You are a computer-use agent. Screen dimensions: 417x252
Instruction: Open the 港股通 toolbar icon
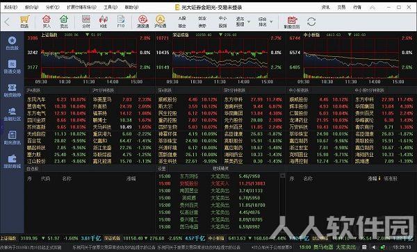[142, 22]
